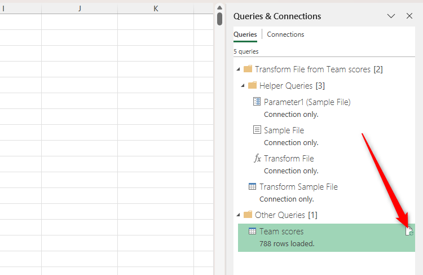Select column K header
This screenshot has width=423, height=275.
point(156,8)
